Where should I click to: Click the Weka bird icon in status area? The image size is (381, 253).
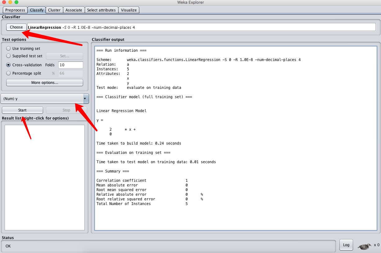coord(364,246)
